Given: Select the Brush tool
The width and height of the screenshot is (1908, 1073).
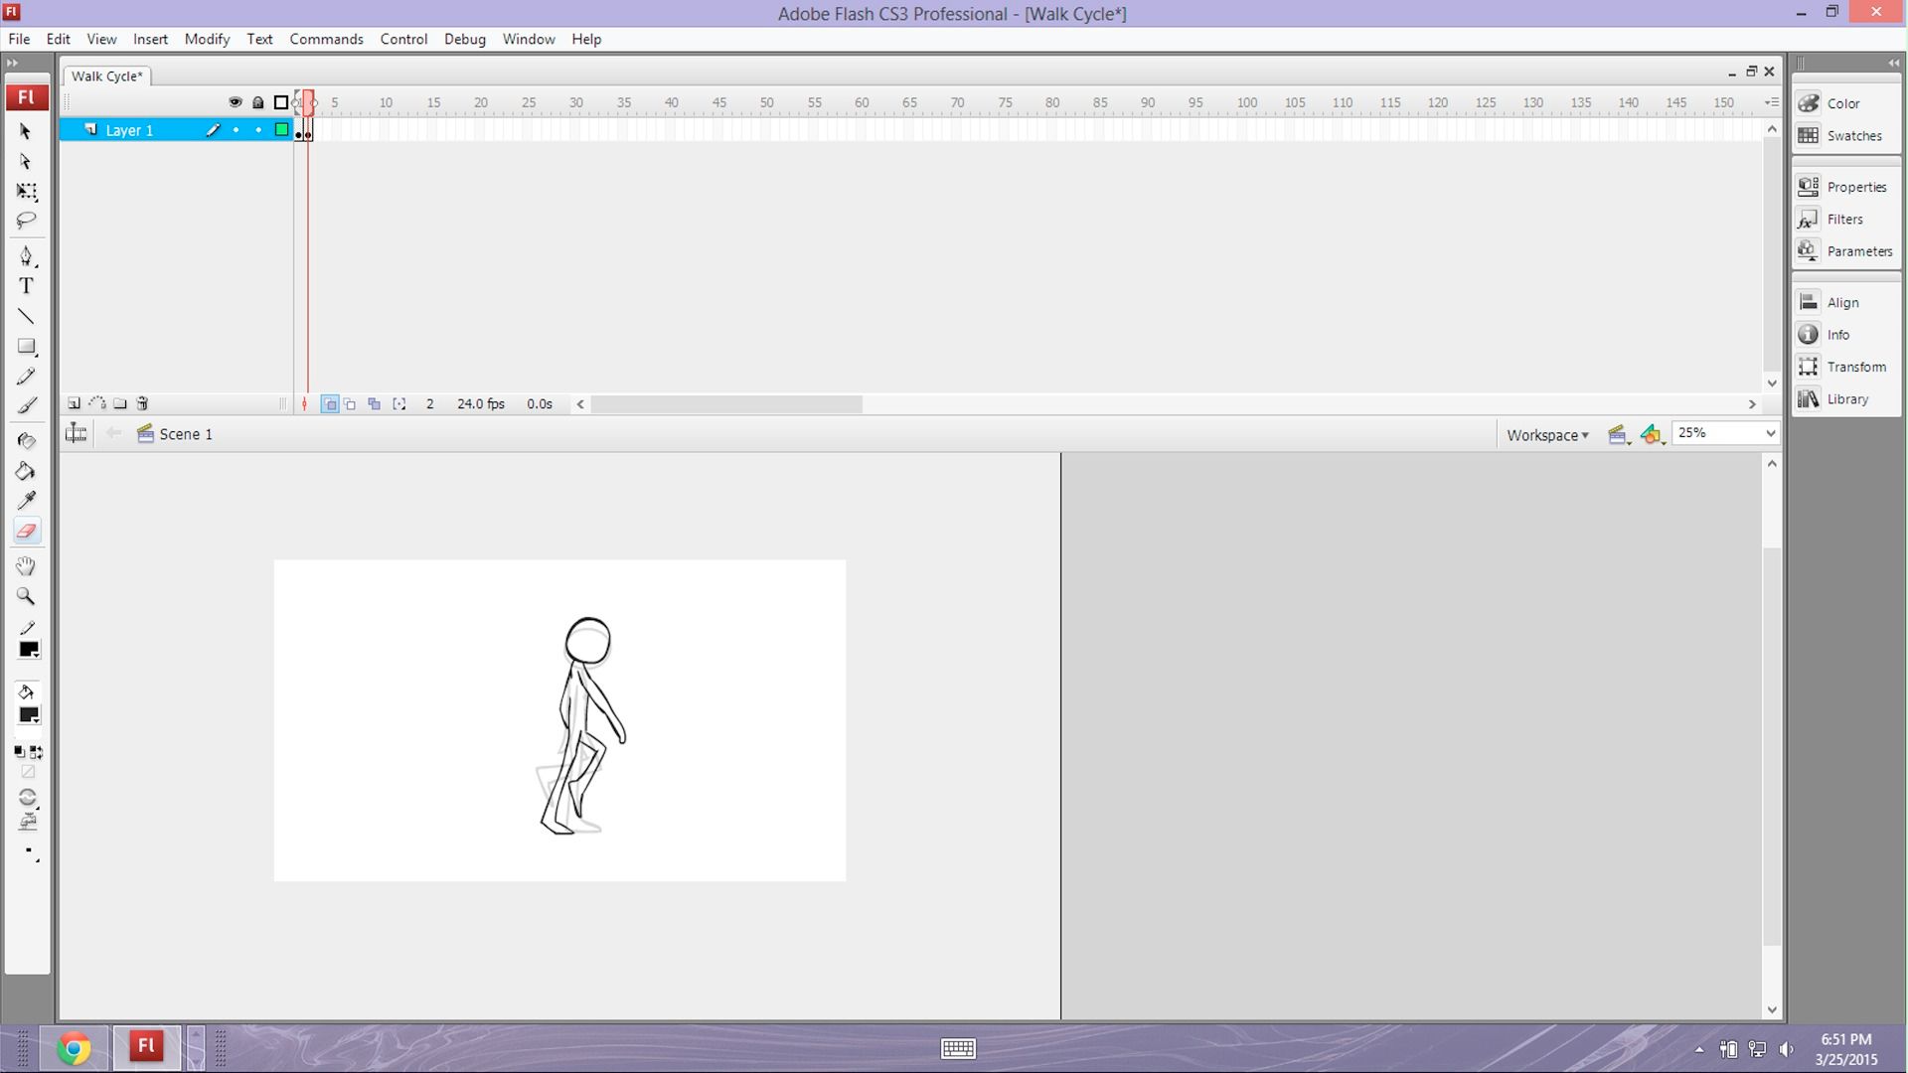Looking at the screenshot, I should click(x=27, y=405).
